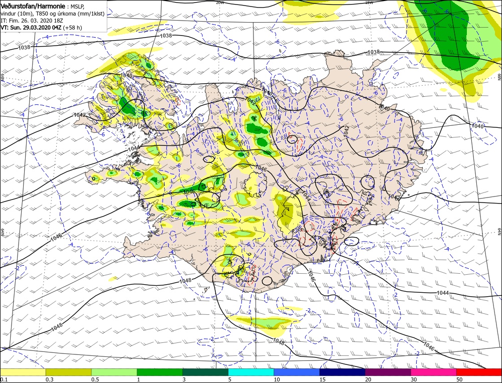Select the dark green 3 mm legend swatch

205,372
